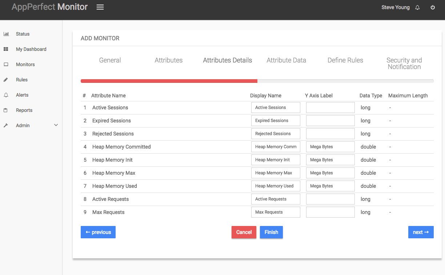445x275 pixels.
Task: Click the Finish button
Action: [271, 232]
